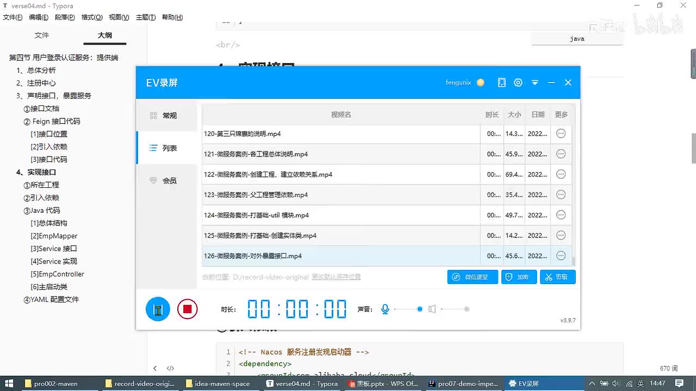
Task: Sort by the 时长 column header
Action: [x=492, y=115]
